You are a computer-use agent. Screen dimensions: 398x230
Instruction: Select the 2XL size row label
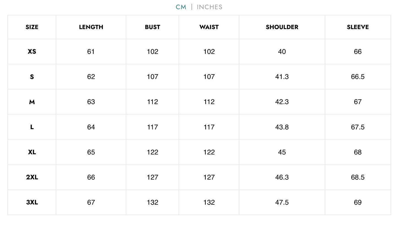point(32,177)
